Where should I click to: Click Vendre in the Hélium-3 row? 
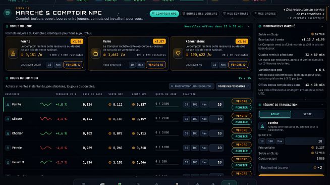coord(241,159)
